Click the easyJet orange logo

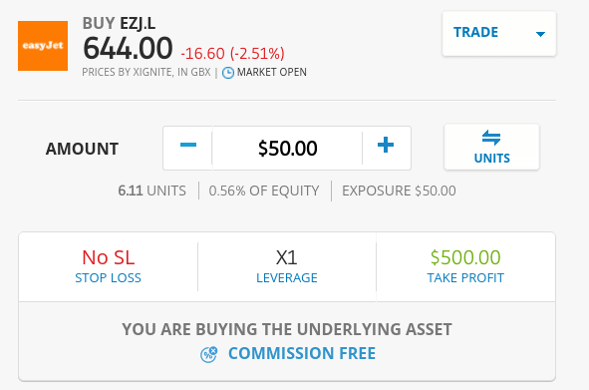coord(43,46)
